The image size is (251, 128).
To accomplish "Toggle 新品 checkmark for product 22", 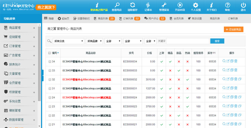I will [179, 115].
